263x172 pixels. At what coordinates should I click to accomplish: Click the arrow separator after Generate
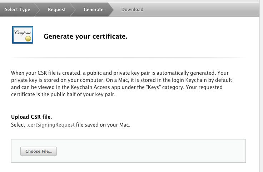pos(110,10)
